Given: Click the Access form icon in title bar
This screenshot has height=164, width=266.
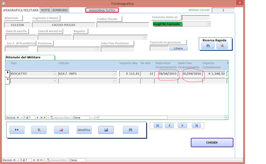Looking at the screenshot, I should click(x=4, y=3).
